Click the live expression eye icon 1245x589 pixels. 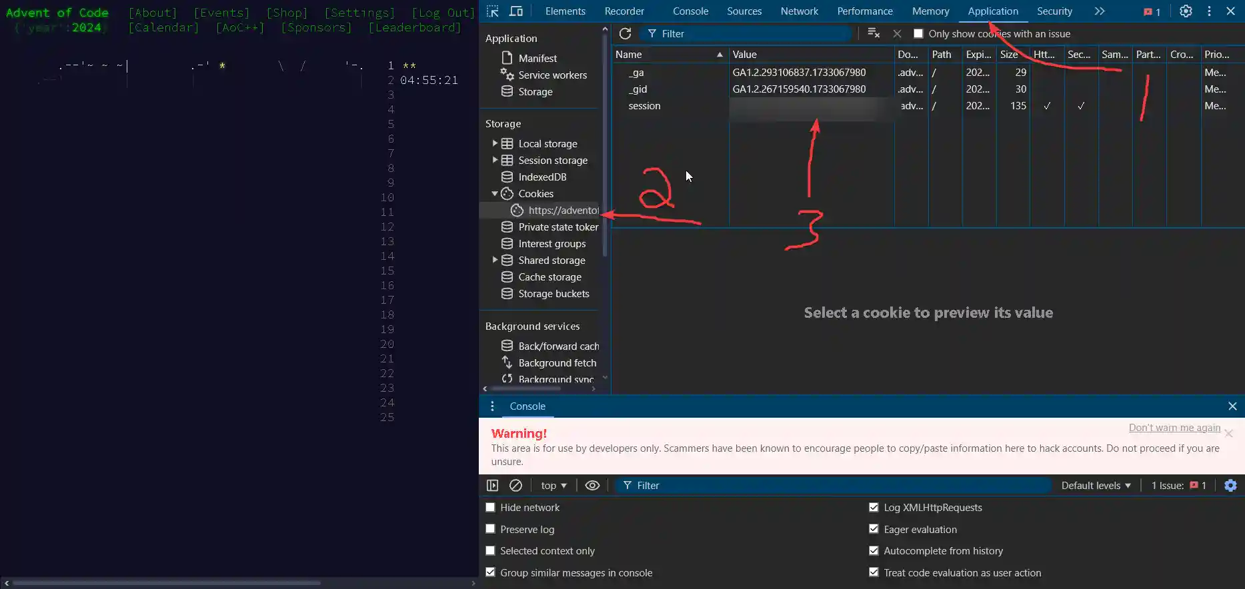pyautogui.click(x=592, y=486)
